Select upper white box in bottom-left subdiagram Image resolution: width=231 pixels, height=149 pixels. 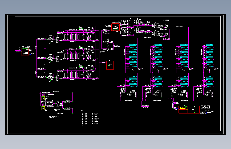point(68,101)
